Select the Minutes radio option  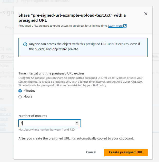(20, 91)
